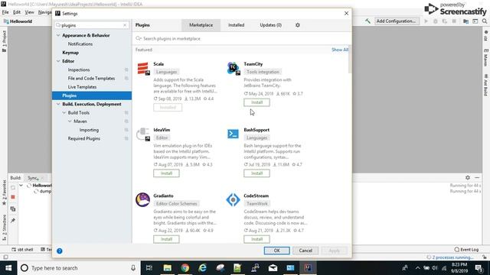Image resolution: width=490 pixels, height=275 pixels.
Task: Select Keymap in settings tree
Action: click(70, 53)
